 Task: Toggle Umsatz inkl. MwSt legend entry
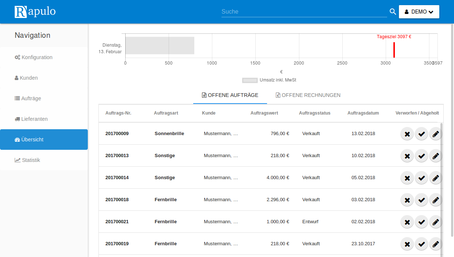coord(269,80)
